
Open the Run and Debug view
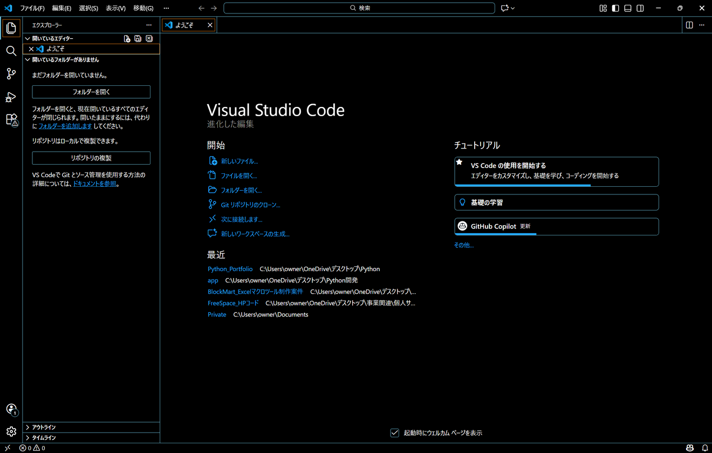click(11, 97)
